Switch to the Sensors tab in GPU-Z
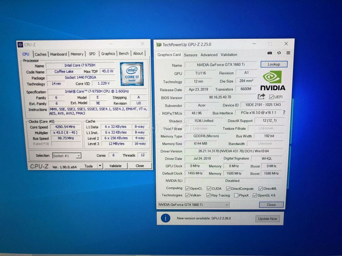Image resolution: width=342 pixels, height=256 pixels. 190,55
